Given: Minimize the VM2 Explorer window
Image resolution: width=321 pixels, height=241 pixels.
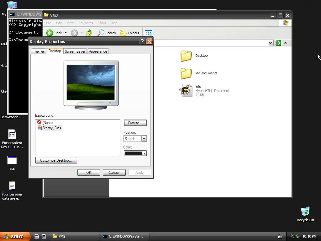Looking at the screenshot, I should click(272, 15).
